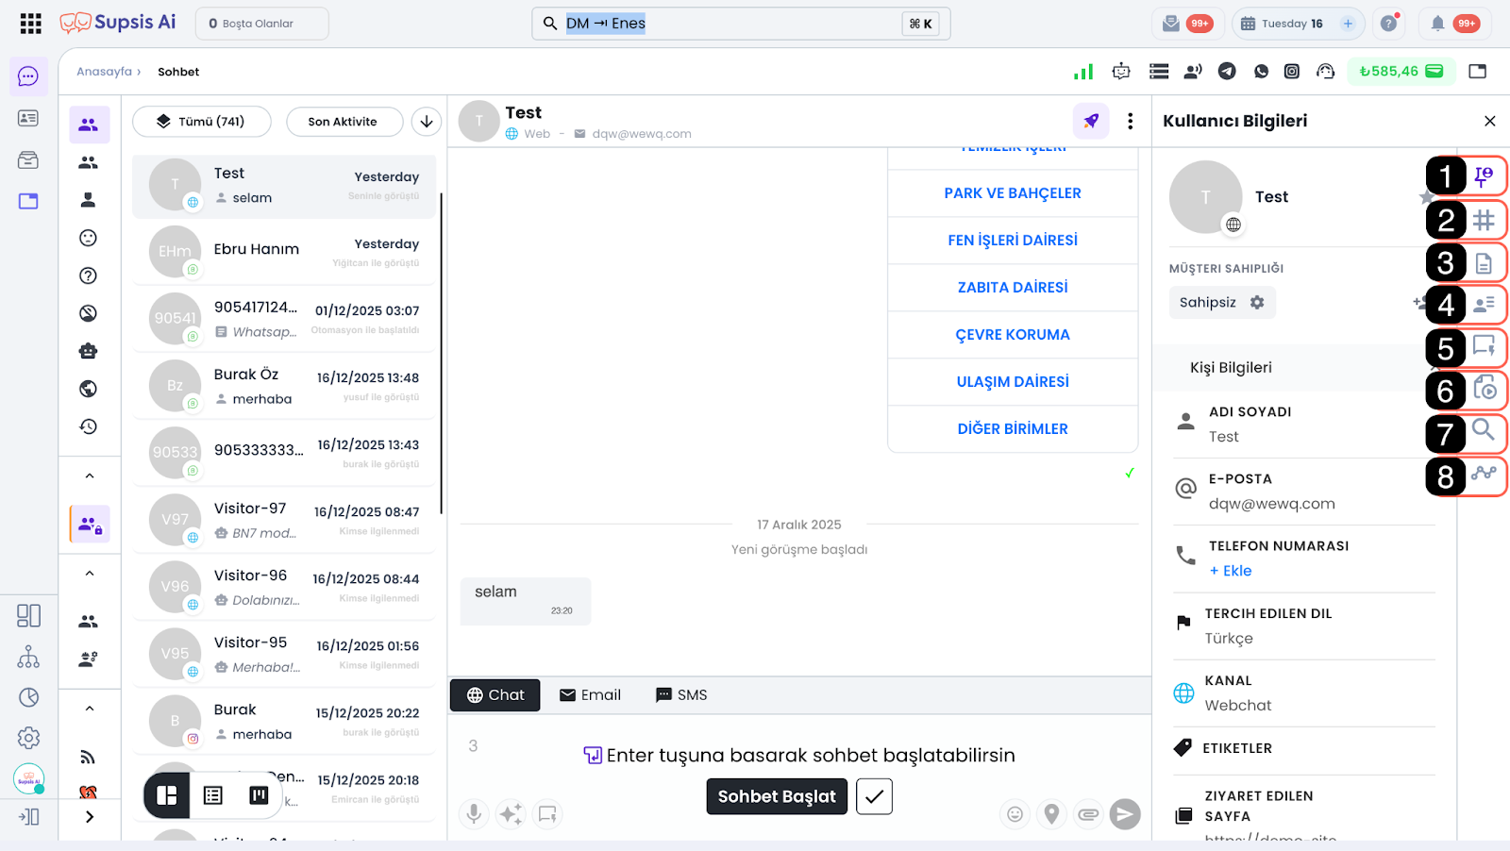Open the emoji picker in message box
Screen dimensions: 1510x851
coord(1015,813)
